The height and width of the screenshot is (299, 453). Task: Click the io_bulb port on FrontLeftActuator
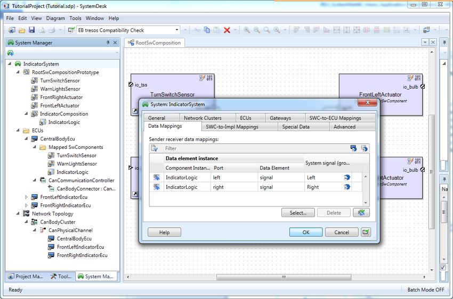coord(423,87)
